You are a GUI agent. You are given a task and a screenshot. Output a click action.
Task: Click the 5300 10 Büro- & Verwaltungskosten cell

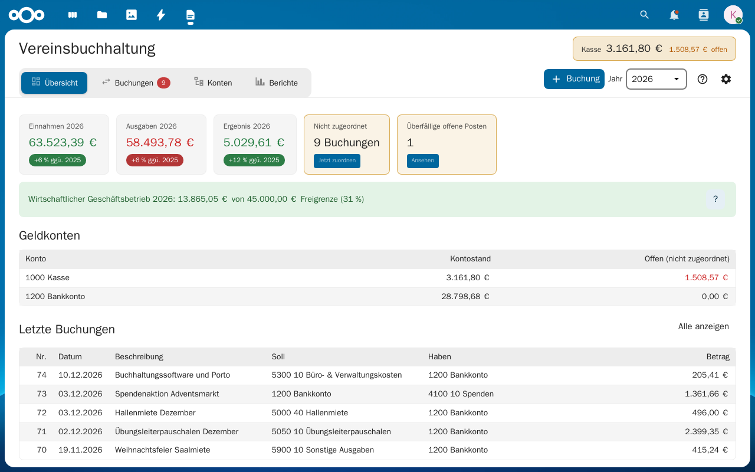[337, 375]
